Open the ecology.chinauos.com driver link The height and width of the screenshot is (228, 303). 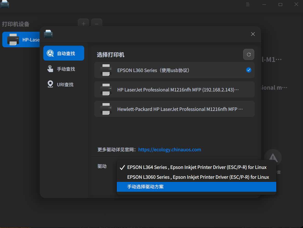pos(170,149)
